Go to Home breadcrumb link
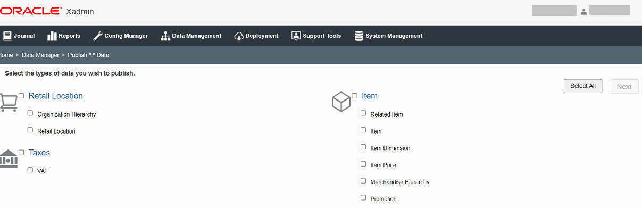This screenshot has height=208, width=642. click(x=6, y=55)
